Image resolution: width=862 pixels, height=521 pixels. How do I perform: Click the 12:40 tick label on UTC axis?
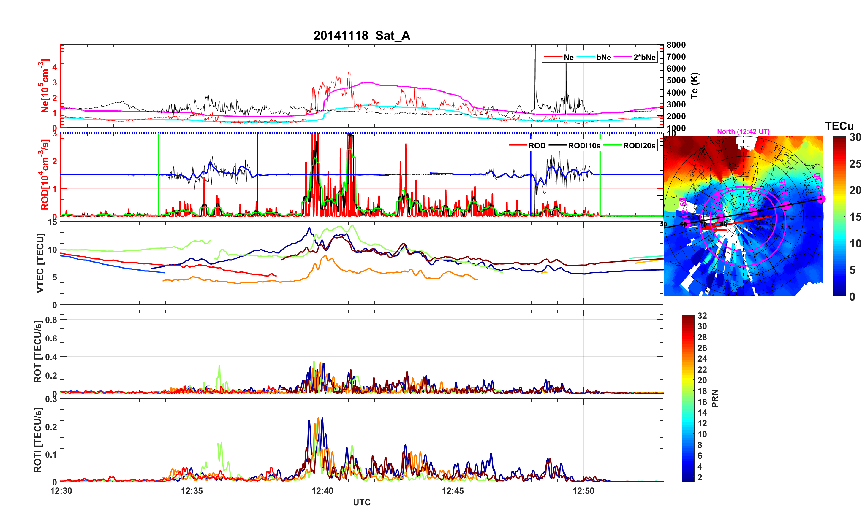(x=322, y=491)
